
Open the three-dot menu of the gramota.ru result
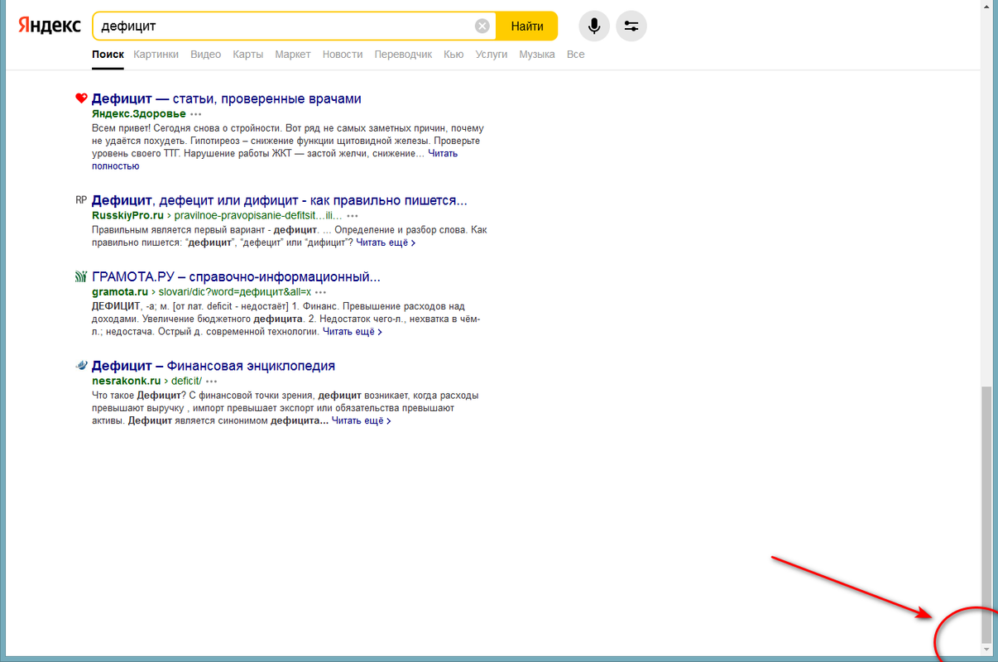[x=321, y=292]
